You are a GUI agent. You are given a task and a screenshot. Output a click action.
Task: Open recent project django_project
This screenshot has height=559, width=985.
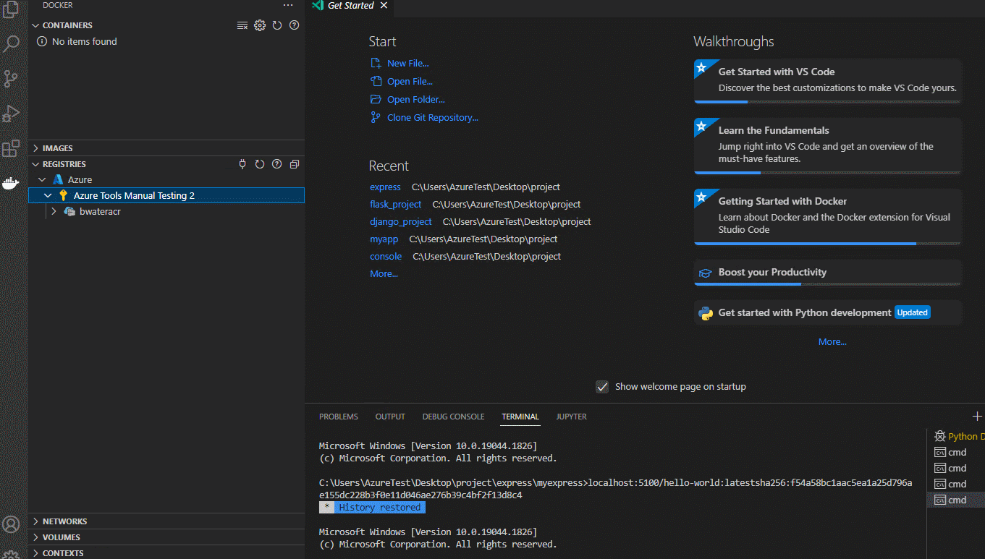[400, 222]
